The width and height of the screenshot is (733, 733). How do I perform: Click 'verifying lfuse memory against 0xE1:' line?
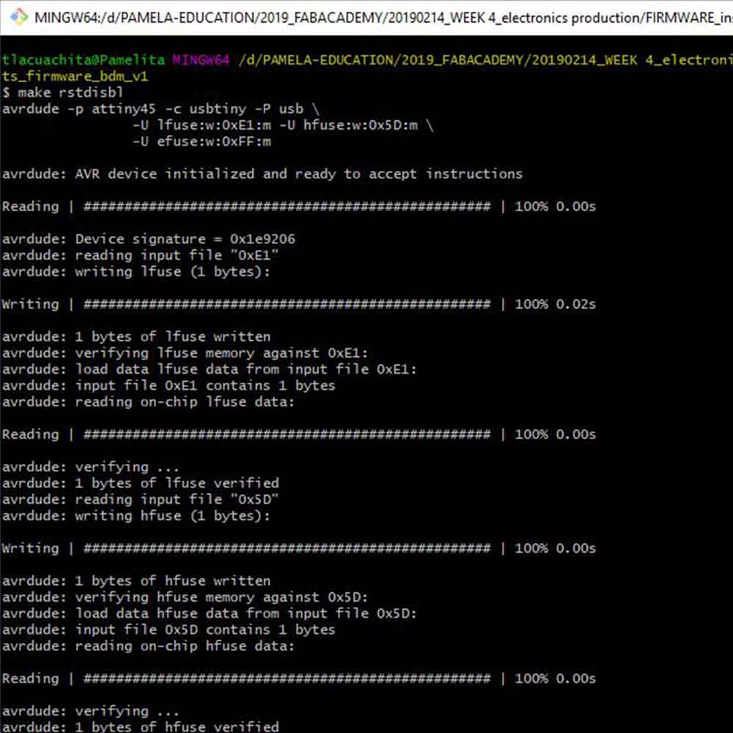point(185,353)
